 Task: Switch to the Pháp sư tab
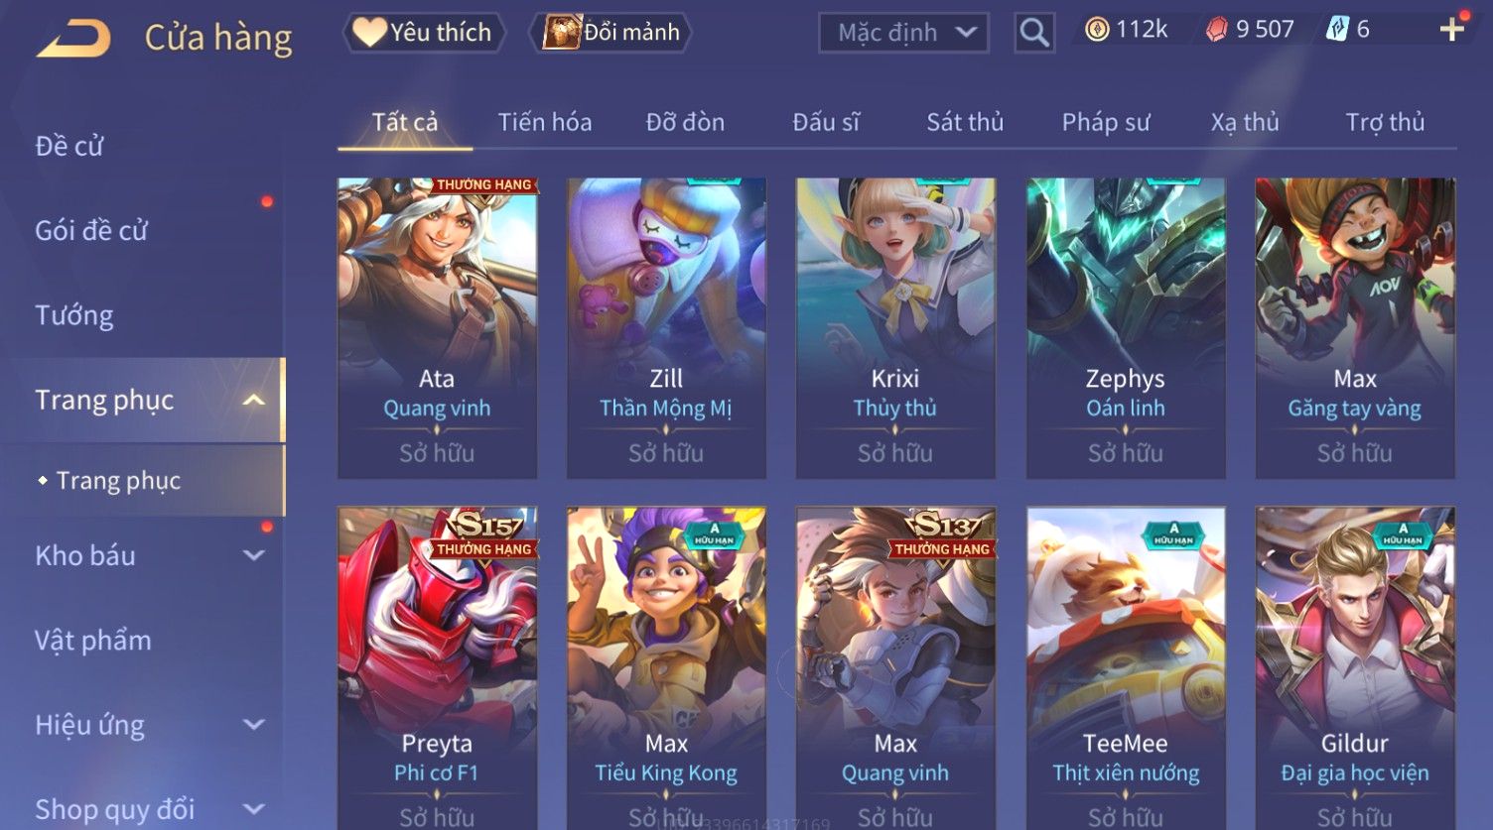click(x=1106, y=122)
